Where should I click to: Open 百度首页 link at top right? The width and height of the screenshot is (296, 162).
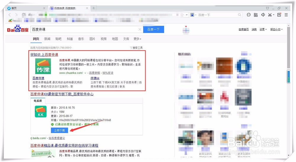[244, 30]
